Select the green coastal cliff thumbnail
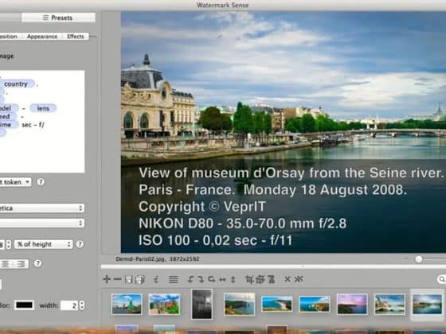The width and height of the screenshot is (446, 334). click(x=239, y=304)
